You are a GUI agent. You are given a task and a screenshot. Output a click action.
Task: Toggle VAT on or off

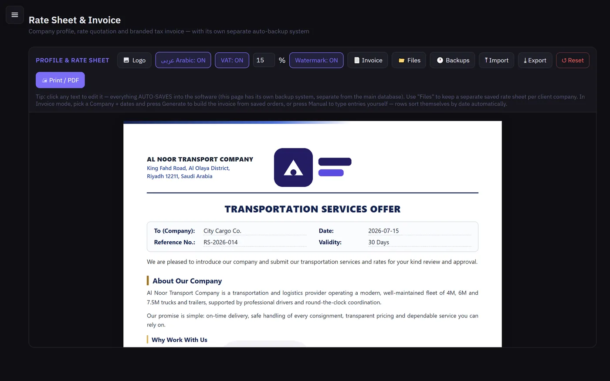click(x=232, y=60)
